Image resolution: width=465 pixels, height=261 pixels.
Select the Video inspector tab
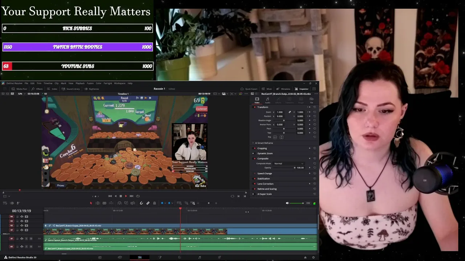tap(257, 100)
